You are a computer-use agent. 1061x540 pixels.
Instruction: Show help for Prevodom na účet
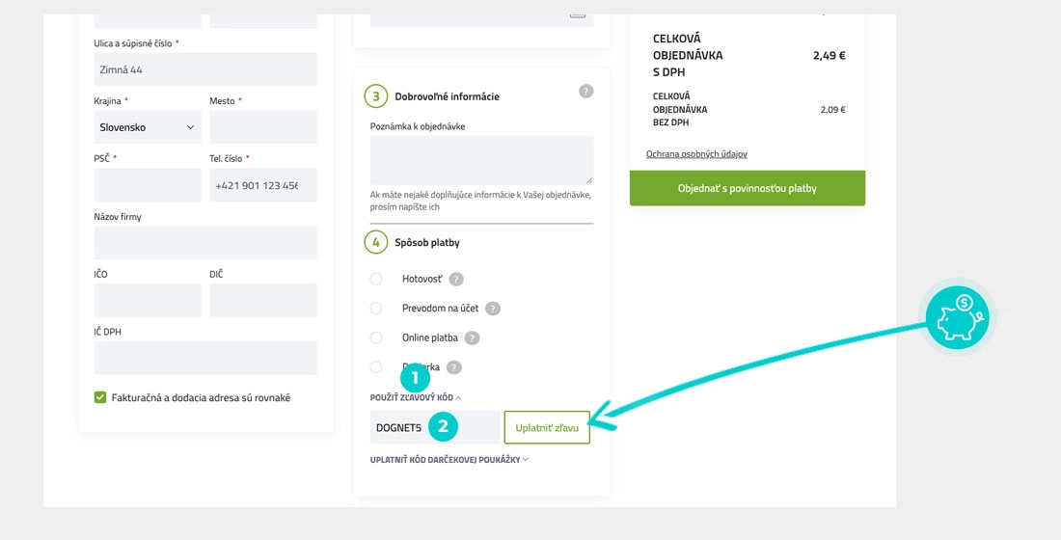pos(493,309)
